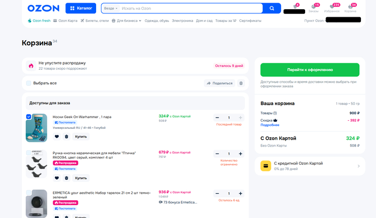Click header icon with badge 4

tap(295, 6)
